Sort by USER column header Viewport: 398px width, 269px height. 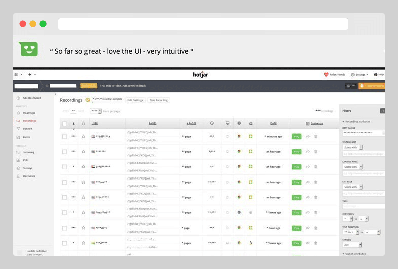point(95,123)
